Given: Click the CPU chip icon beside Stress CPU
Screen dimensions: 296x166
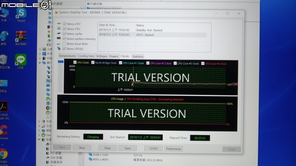Looking at the screenshot, I should [59, 23].
